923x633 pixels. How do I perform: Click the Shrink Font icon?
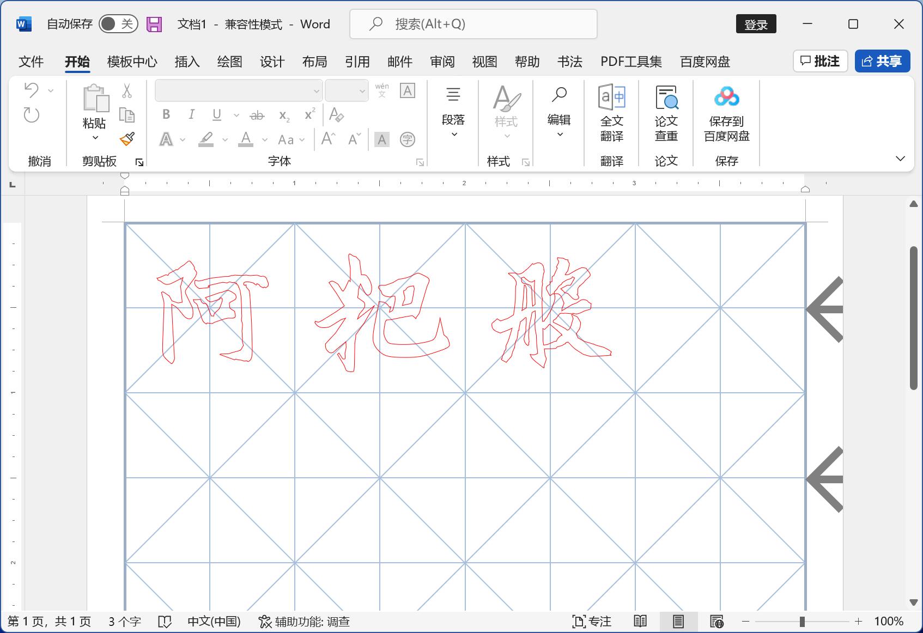(354, 139)
